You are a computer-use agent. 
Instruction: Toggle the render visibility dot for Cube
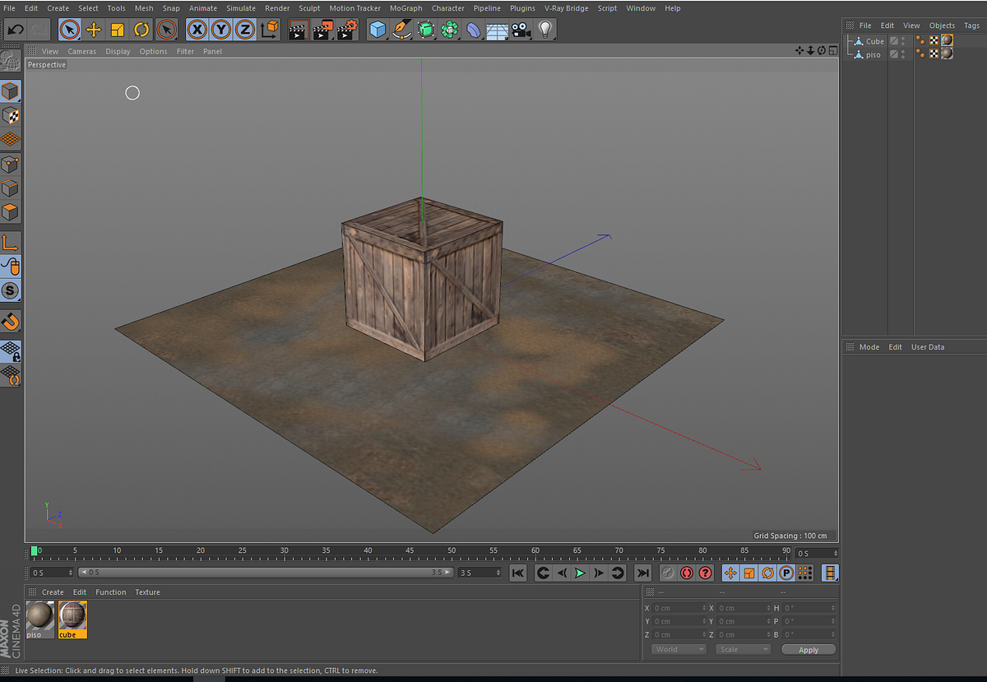click(x=923, y=42)
